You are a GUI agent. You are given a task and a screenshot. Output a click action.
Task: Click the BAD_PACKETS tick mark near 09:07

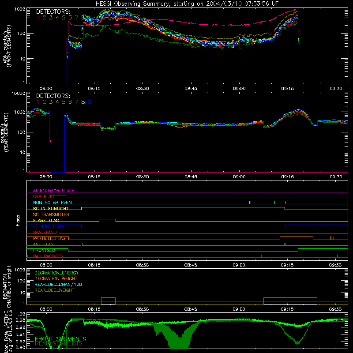262,256
